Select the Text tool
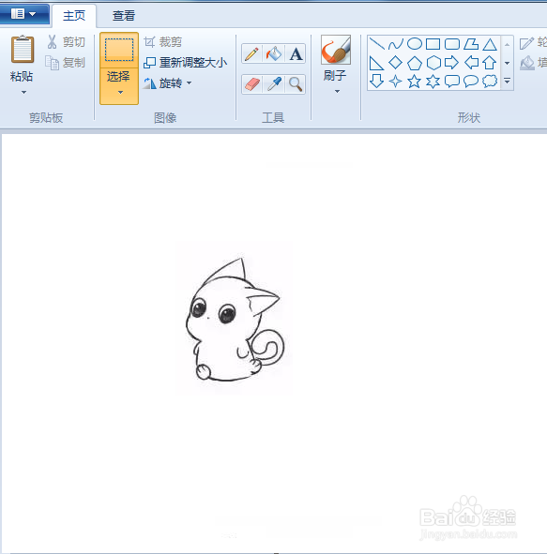Viewport: 547px width, 554px height. pos(296,54)
